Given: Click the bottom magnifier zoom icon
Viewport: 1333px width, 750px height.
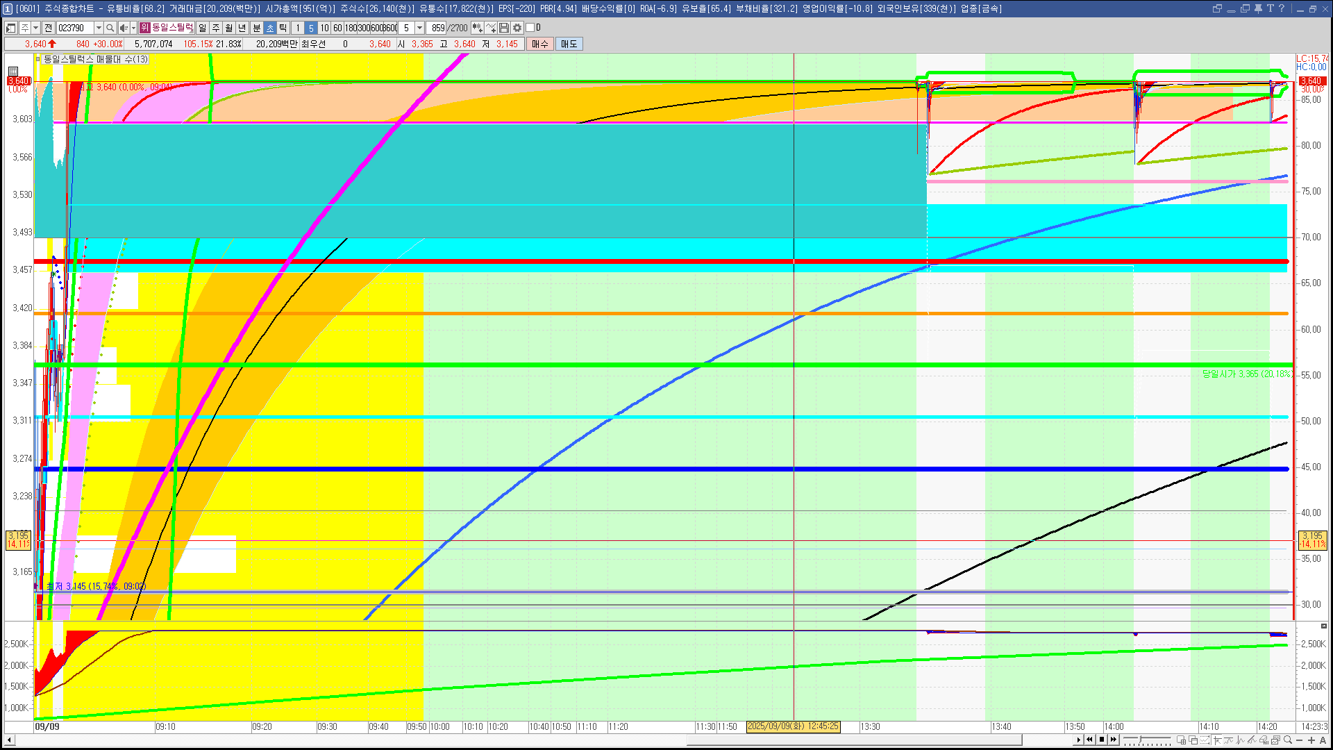Looking at the screenshot, I should (1288, 740).
